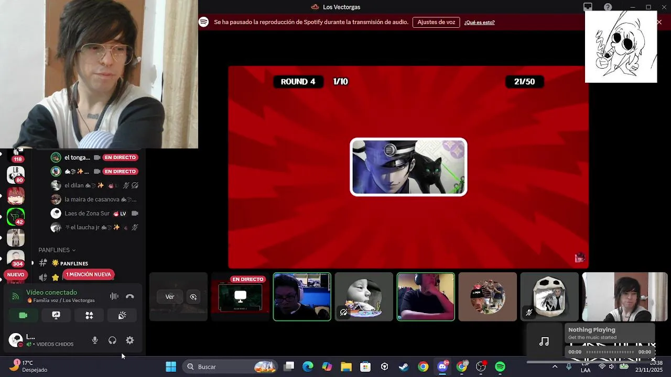The width and height of the screenshot is (671, 377).
Task: Click the 1/10 question counter
Action: (x=341, y=82)
